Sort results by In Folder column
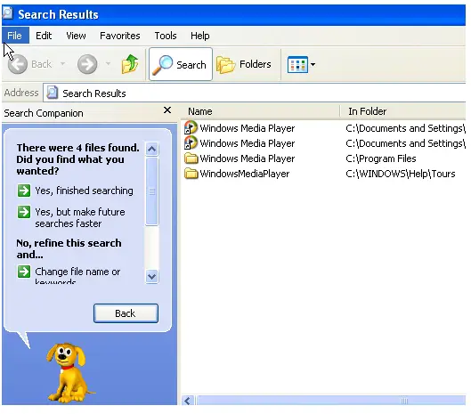The image size is (471, 414). (402, 111)
